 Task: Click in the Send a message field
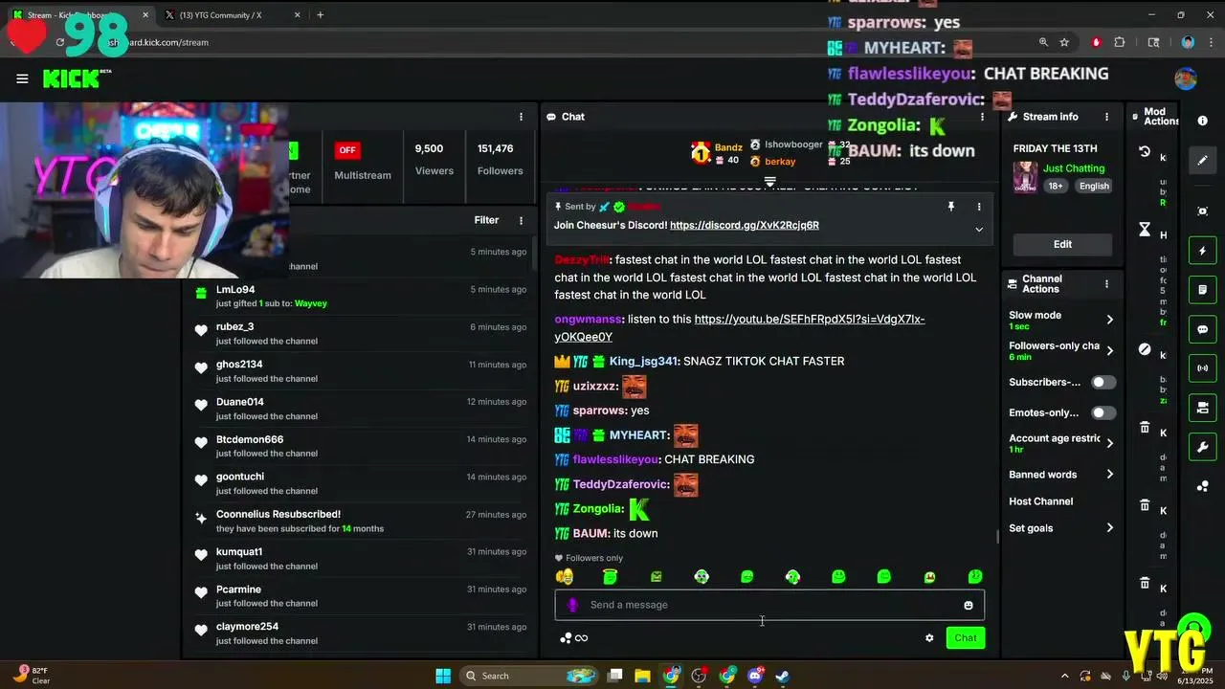(769, 605)
